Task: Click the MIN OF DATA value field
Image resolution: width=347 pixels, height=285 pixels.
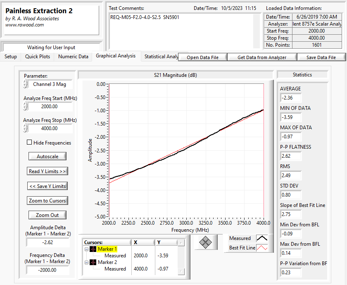Action: pos(290,117)
